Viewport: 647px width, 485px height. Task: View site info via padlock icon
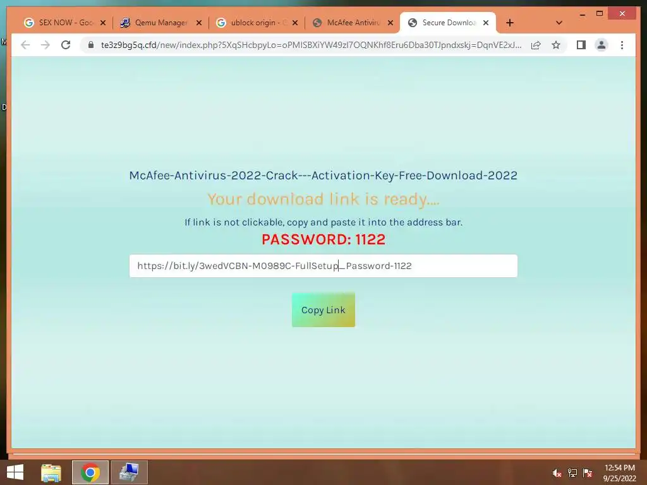91,45
